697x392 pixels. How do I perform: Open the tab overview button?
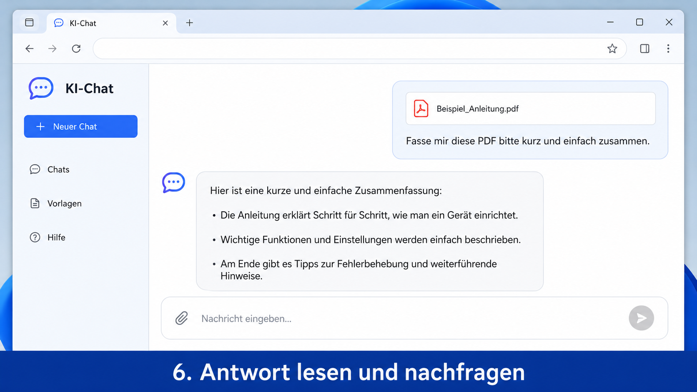pyautogui.click(x=29, y=22)
